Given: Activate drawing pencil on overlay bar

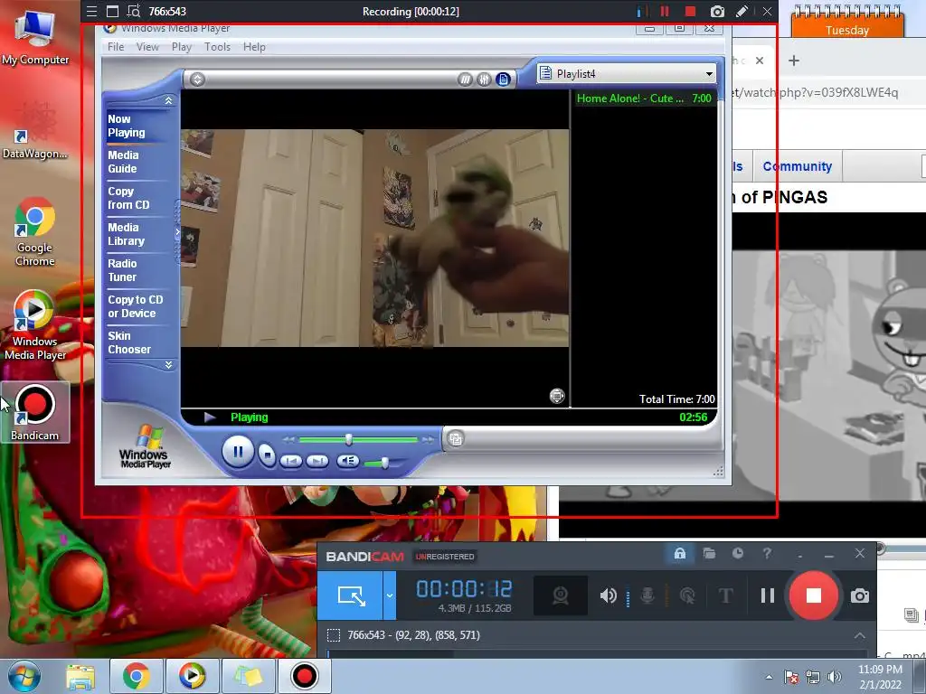Looking at the screenshot, I should tap(742, 11).
